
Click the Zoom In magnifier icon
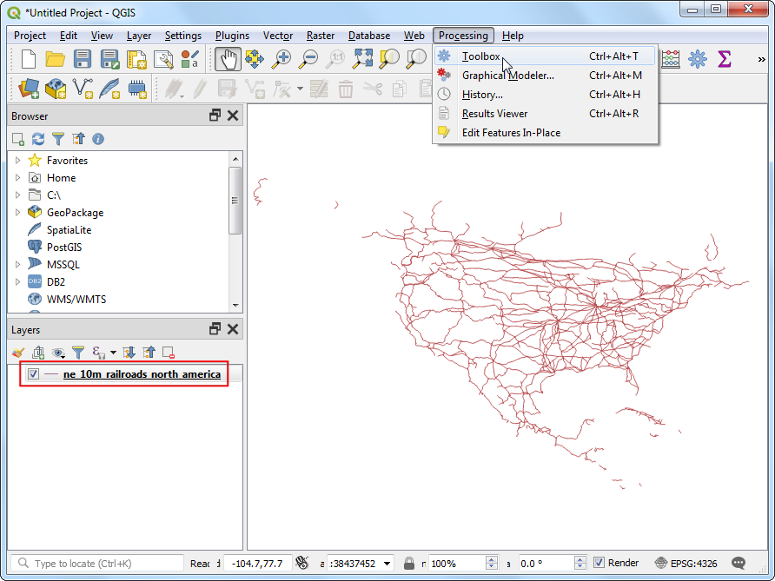coord(282,59)
